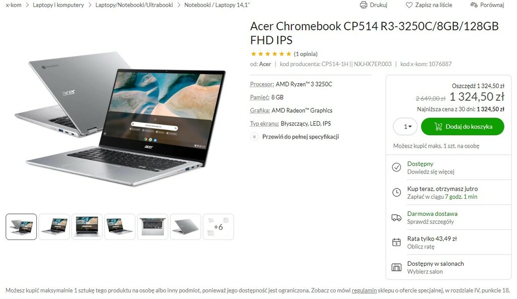This screenshot has height=299, width=517.
Task: Open the quantity dropdown showing 1
Action: pos(405,127)
